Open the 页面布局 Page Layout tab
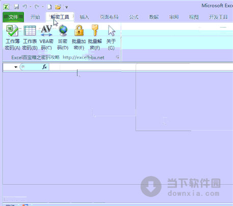 [x=109, y=17]
